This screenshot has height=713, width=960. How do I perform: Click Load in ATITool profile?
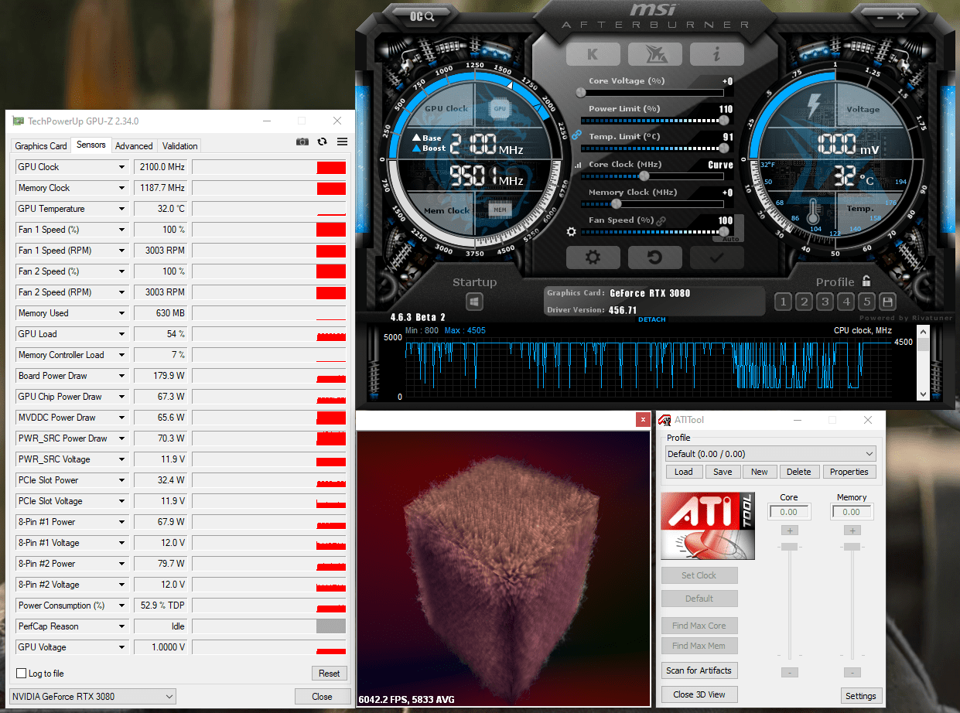point(684,472)
